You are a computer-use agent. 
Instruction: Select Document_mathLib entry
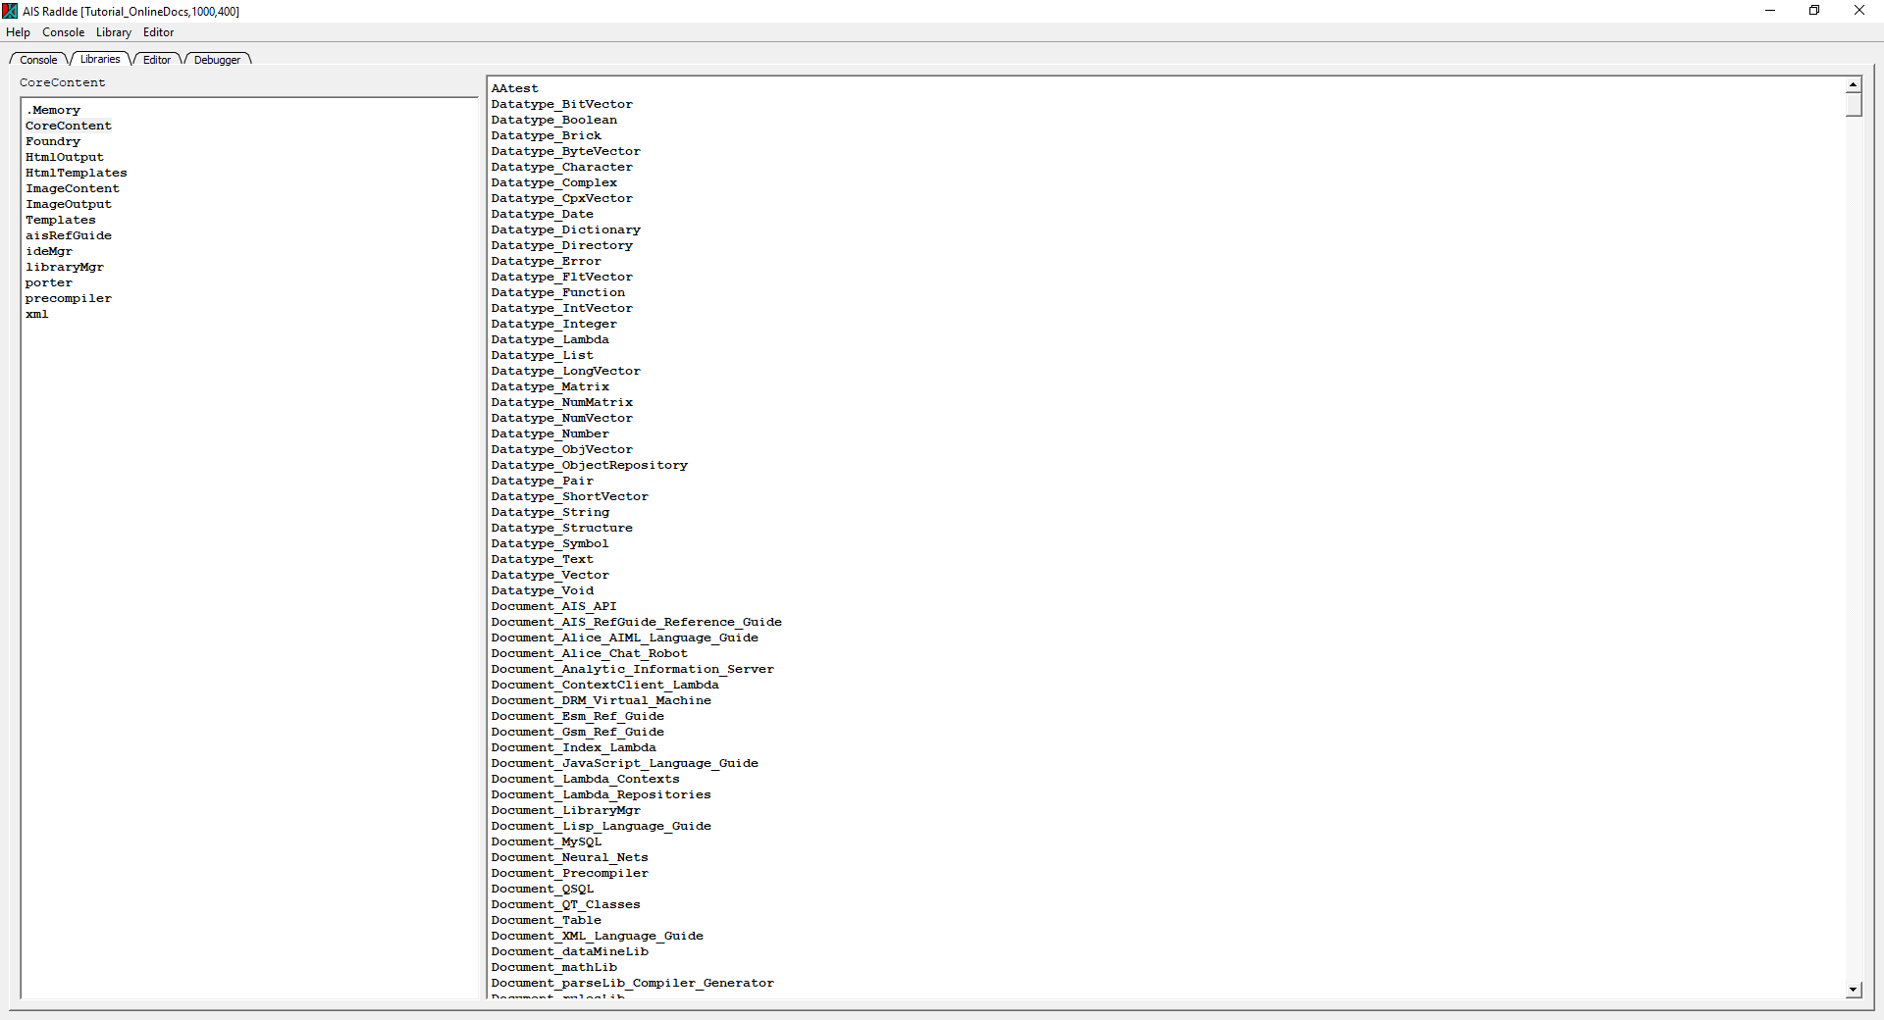(x=554, y=967)
